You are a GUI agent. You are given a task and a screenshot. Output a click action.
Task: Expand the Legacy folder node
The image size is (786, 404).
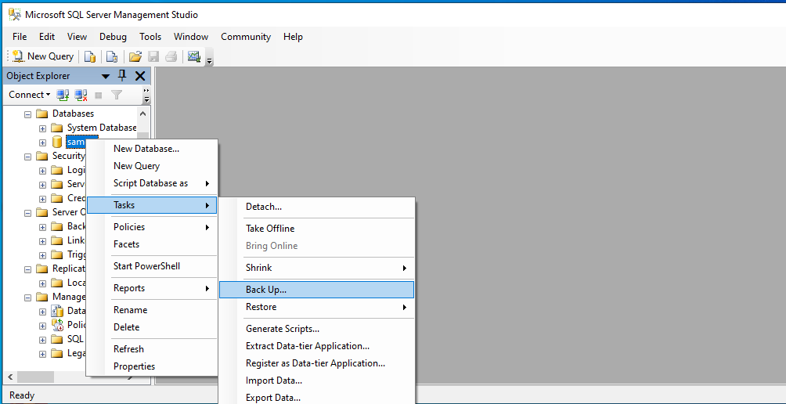tap(42, 354)
